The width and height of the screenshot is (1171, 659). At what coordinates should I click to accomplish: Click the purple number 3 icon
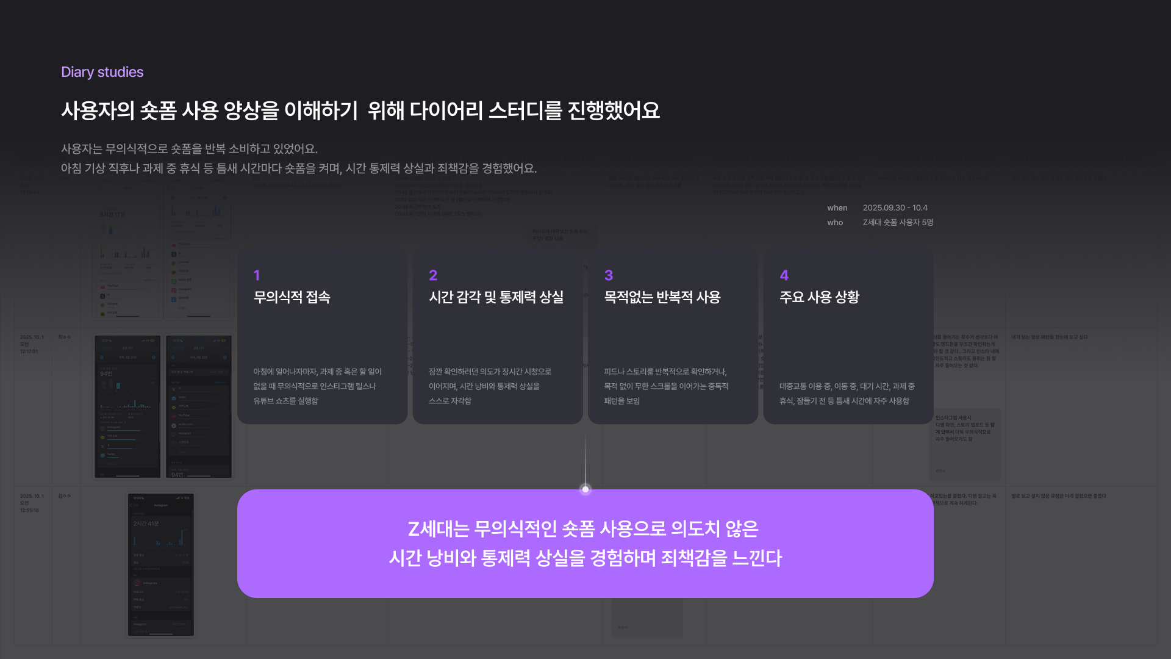tap(609, 275)
